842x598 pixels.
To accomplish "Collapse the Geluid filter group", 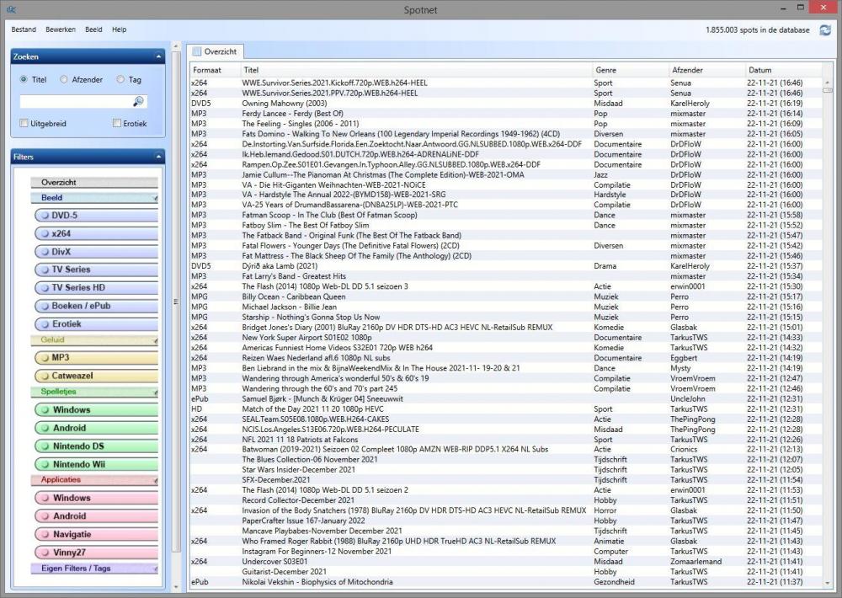I will tap(155, 341).
